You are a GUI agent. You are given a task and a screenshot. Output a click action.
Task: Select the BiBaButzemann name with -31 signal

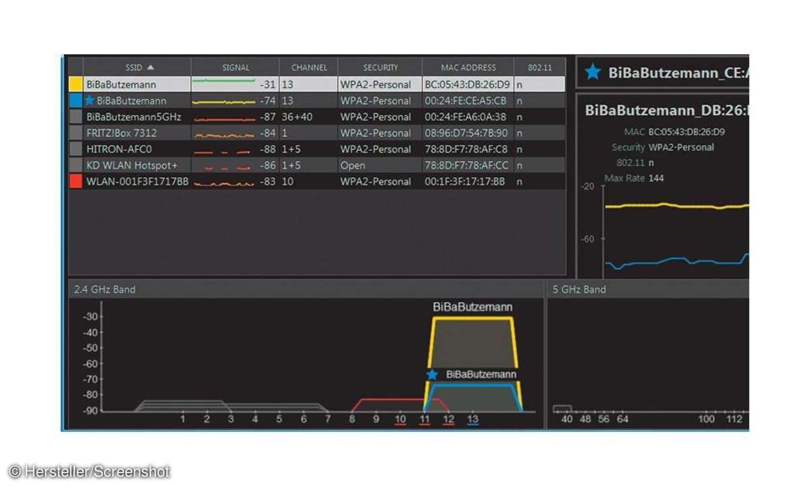[x=121, y=84]
